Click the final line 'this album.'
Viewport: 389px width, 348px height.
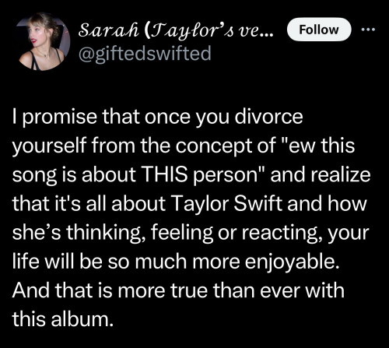click(63, 318)
